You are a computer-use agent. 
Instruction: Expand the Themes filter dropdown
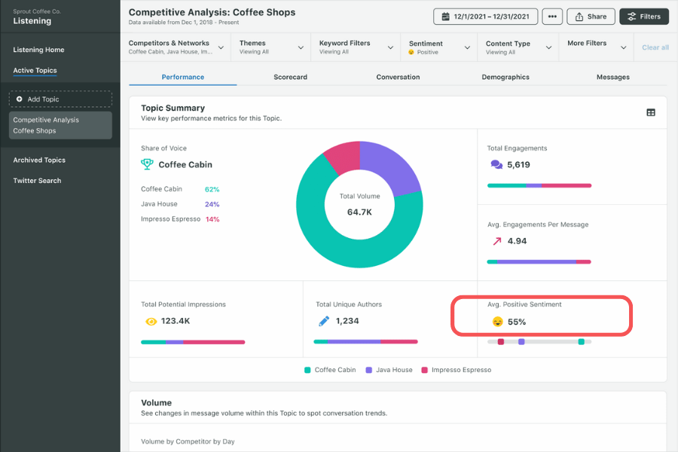click(301, 47)
